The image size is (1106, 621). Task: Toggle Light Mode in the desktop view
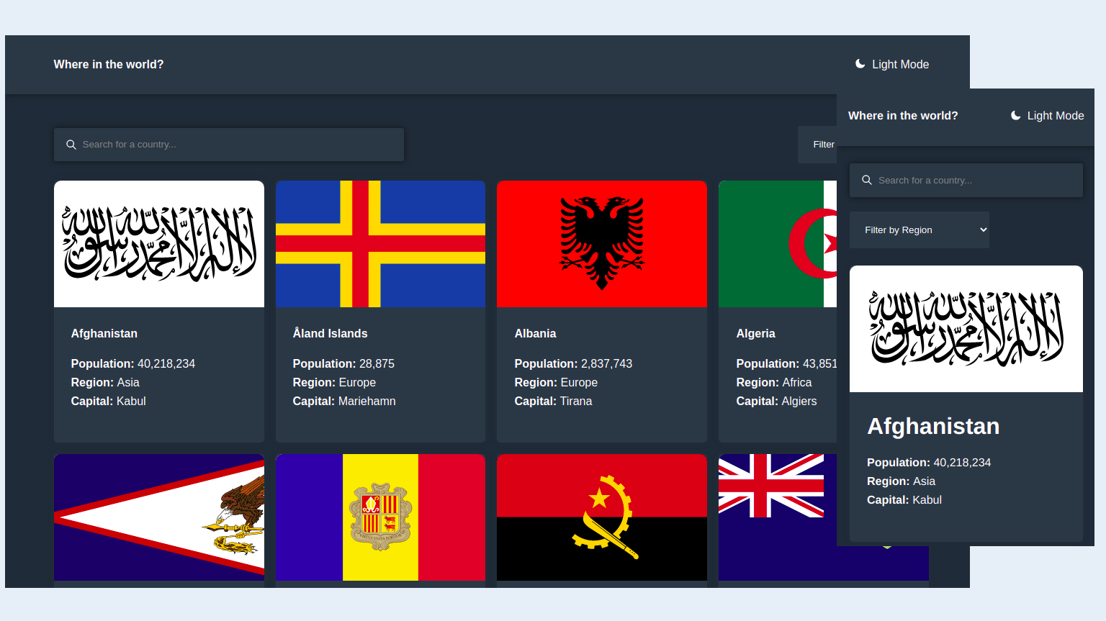[892, 64]
